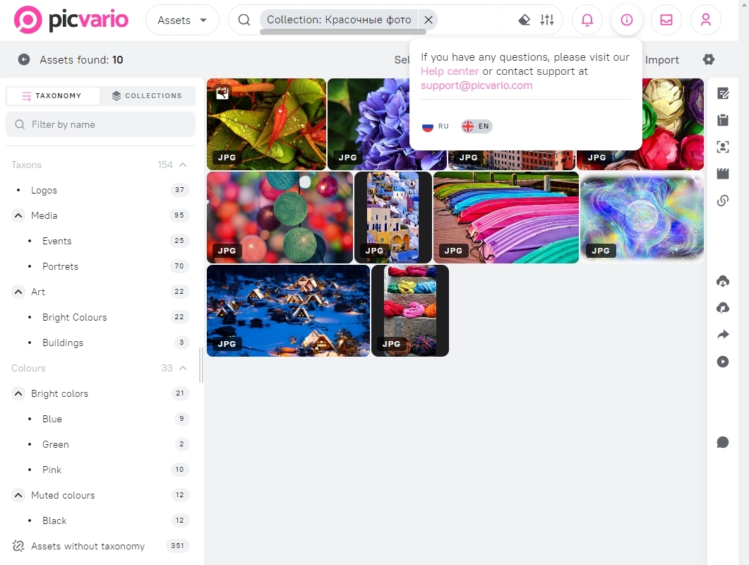This screenshot has width=749, height=565.
Task: Click the clapperboard video icon in sidebar
Action: (x=723, y=174)
